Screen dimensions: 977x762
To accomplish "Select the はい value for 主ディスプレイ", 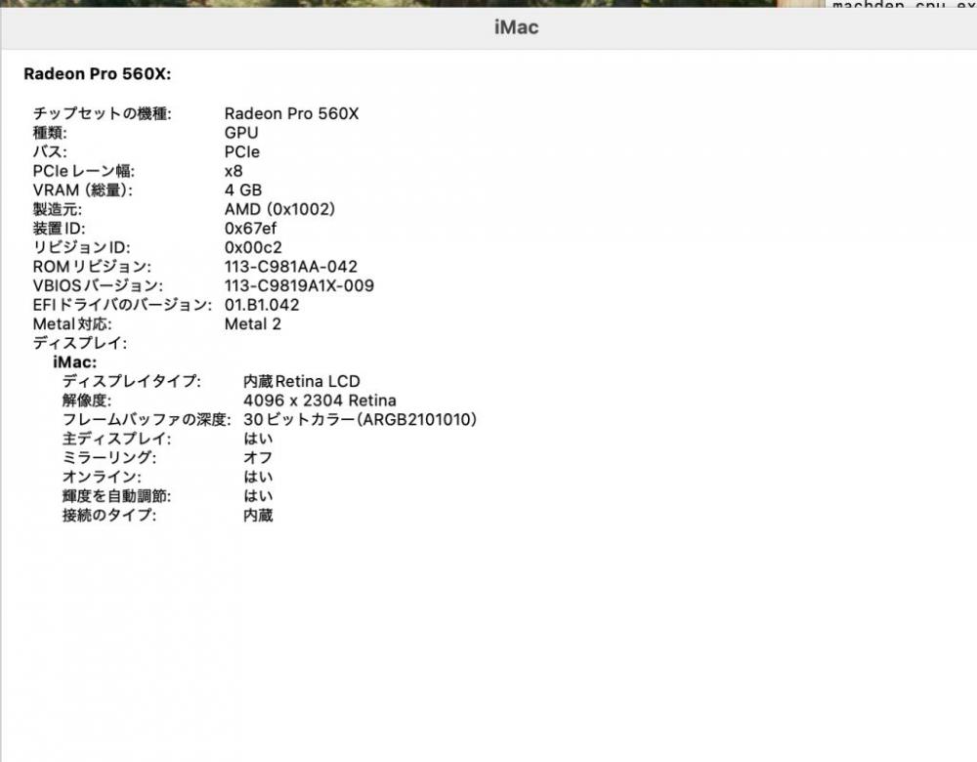I will 258,439.
